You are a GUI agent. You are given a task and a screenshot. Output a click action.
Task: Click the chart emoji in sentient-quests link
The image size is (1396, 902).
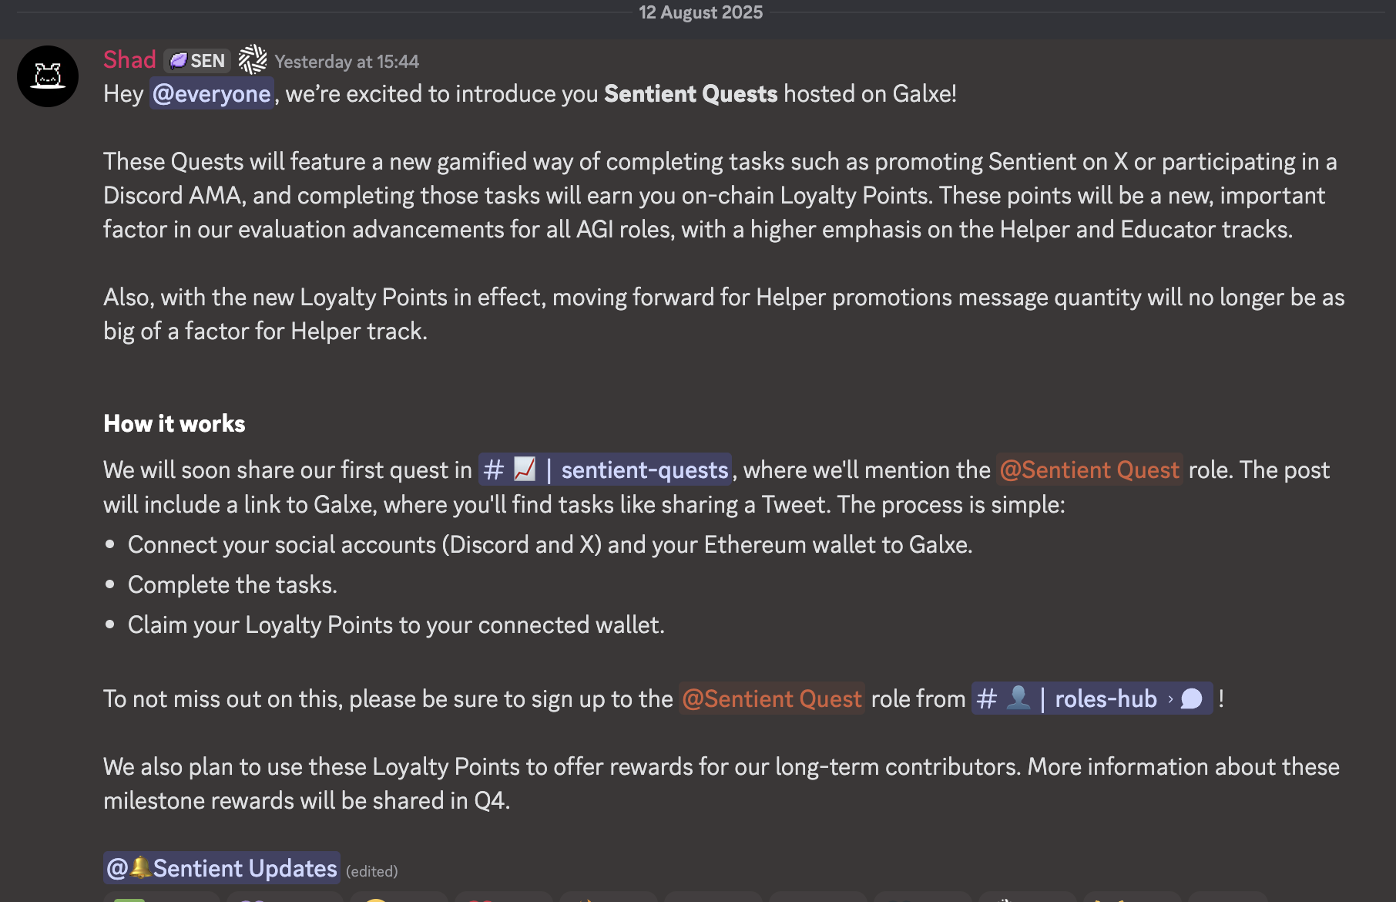point(525,469)
